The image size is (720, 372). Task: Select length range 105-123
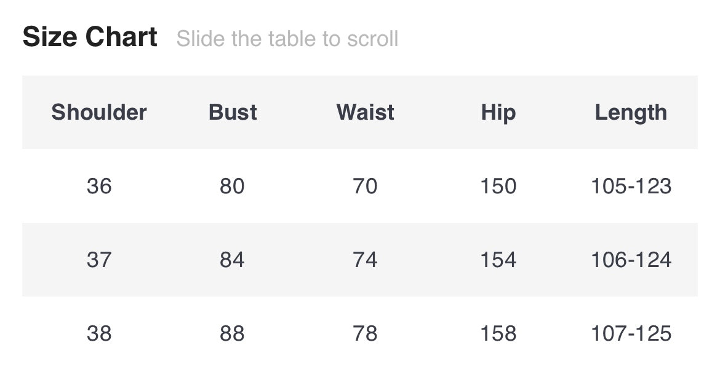click(631, 186)
